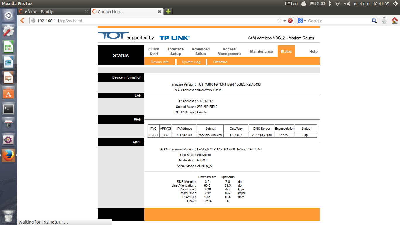Viewport: 400px width, 225px height.
Task: Click the TP-LINK logo
Action: click(x=175, y=38)
